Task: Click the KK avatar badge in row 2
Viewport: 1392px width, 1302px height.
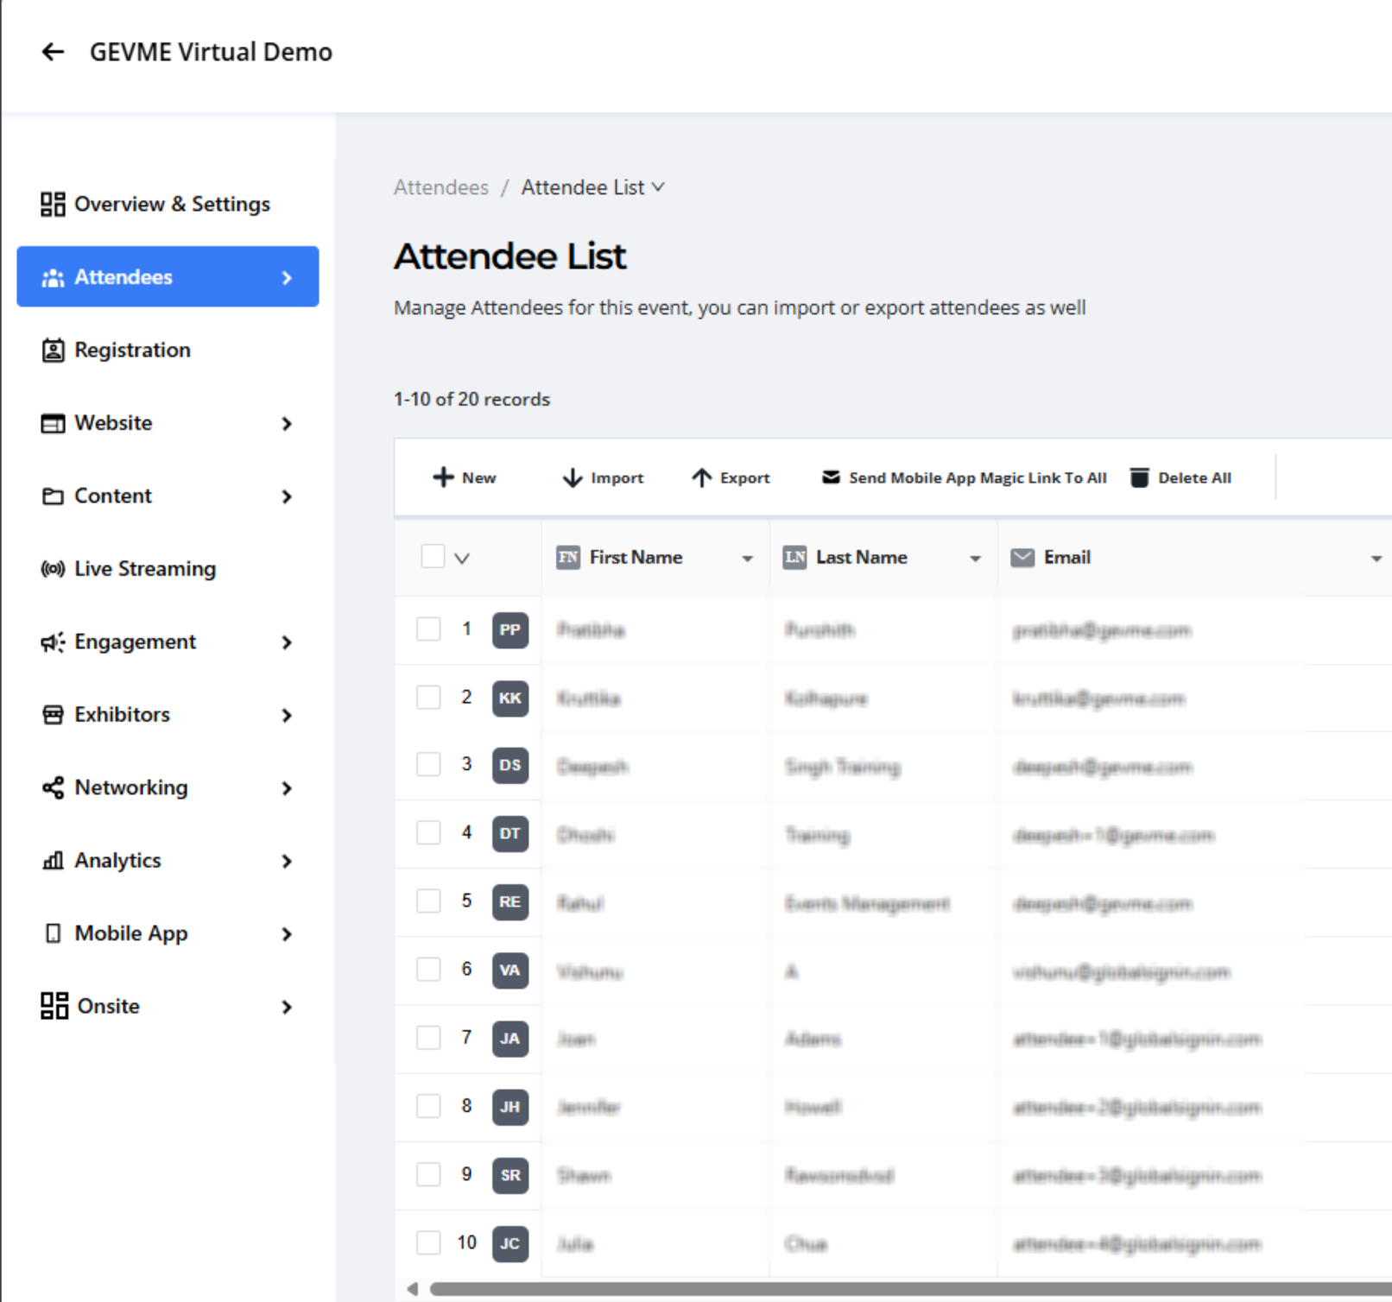Action: pos(510,698)
